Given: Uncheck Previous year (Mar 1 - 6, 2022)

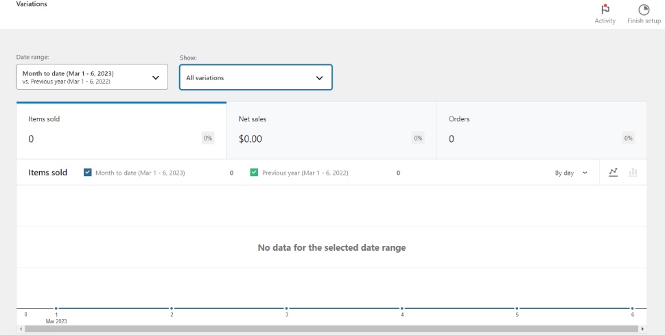Looking at the screenshot, I should pyautogui.click(x=254, y=173).
